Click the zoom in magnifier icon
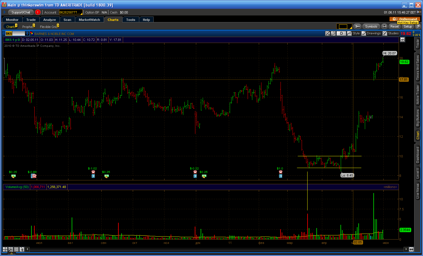The height and width of the screenshot is (256, 423). pyautogui.click(x=11, y=249)
